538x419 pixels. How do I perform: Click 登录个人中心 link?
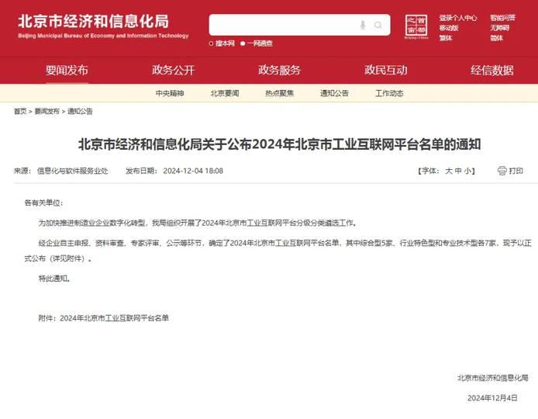[x=458, y=17]
